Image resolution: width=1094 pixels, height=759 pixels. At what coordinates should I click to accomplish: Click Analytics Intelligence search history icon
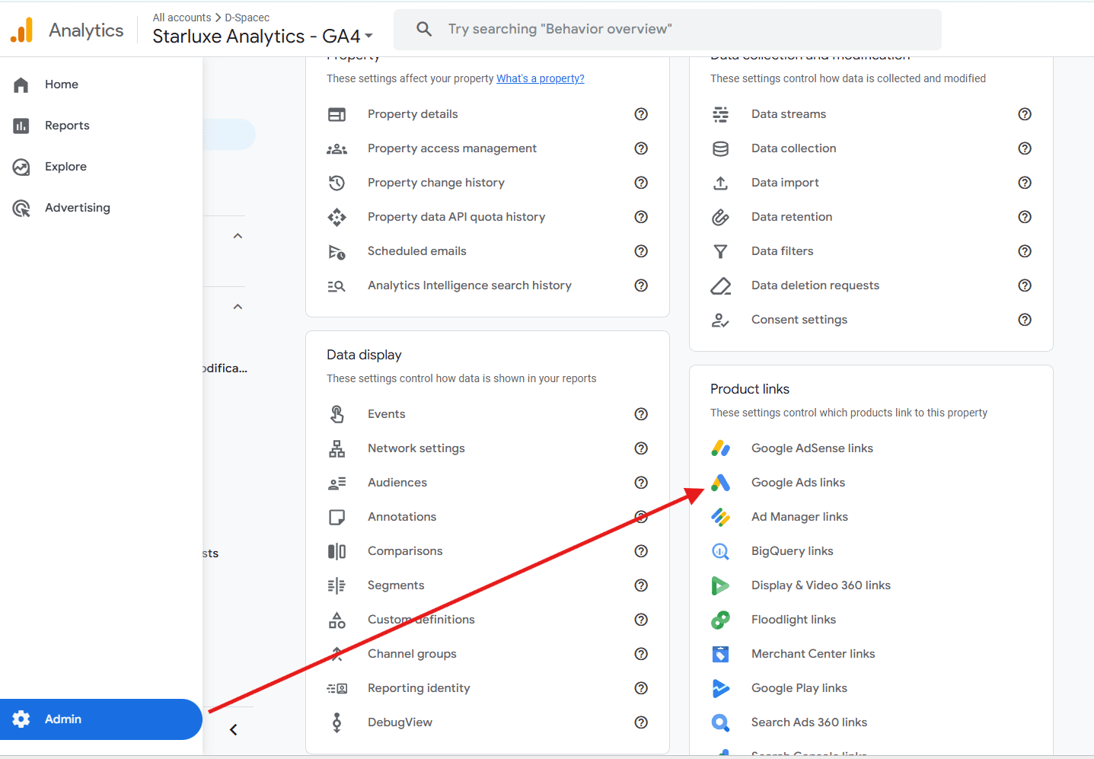(x=336, y=285)
